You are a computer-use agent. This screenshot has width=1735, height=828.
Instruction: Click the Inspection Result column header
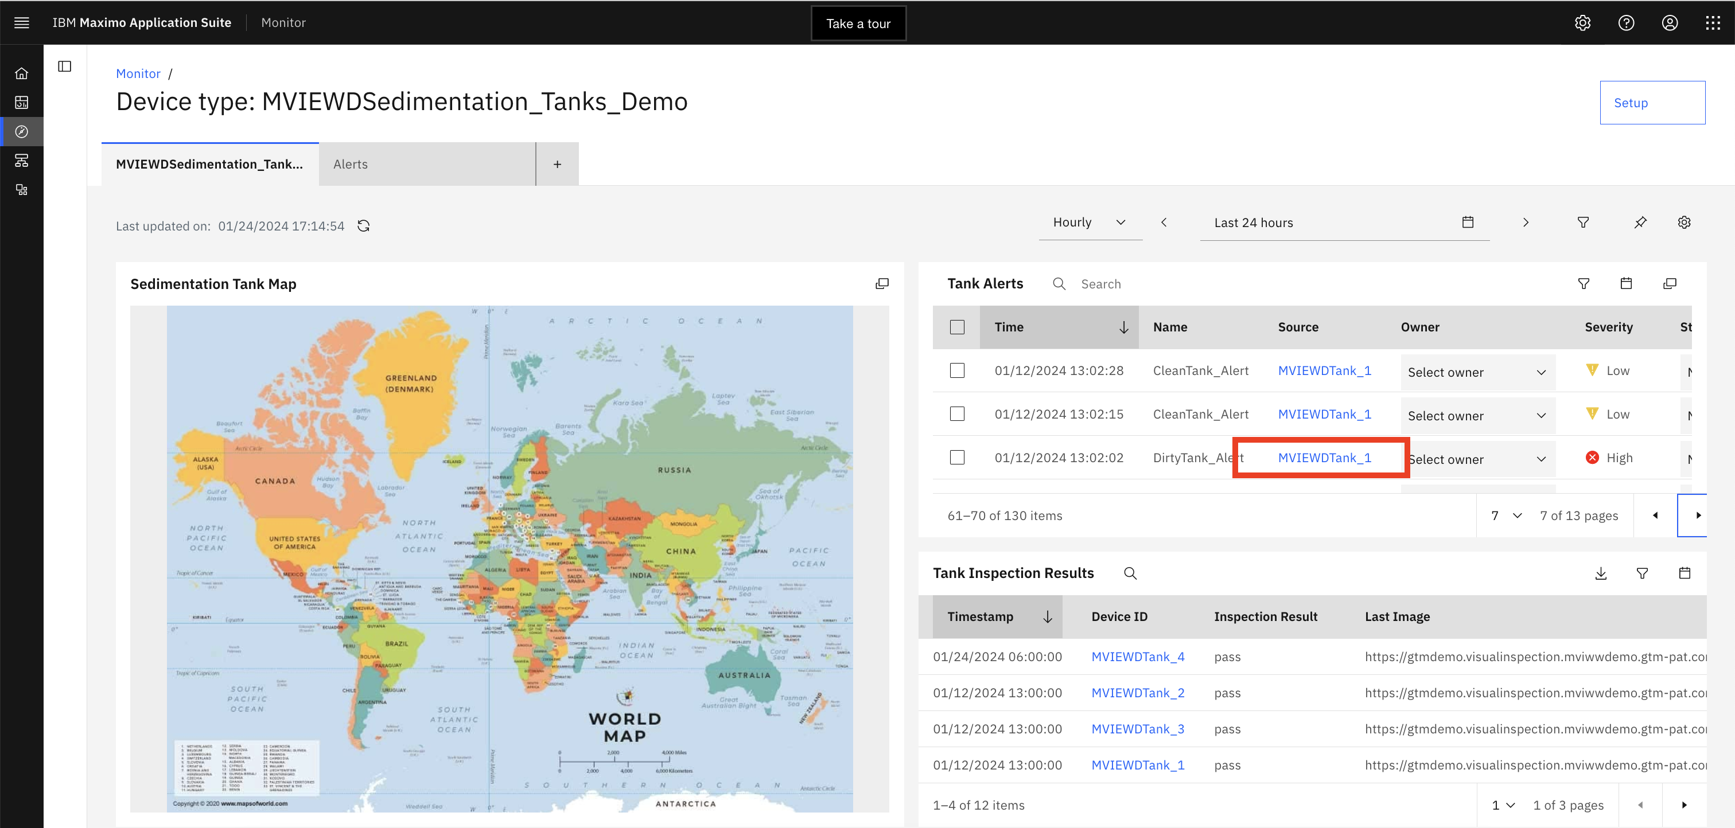[1266, 616]
